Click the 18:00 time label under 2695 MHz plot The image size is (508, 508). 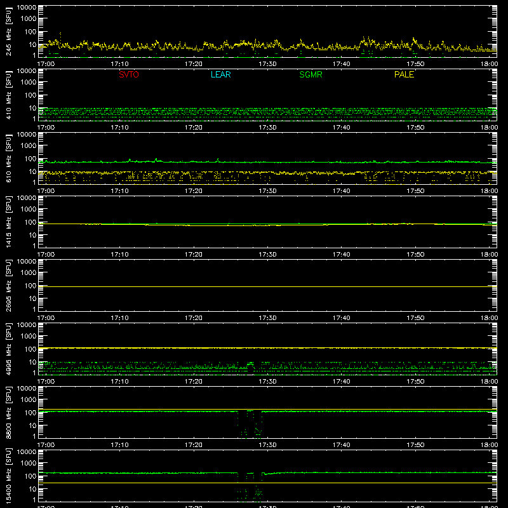[x=489, y=318]
